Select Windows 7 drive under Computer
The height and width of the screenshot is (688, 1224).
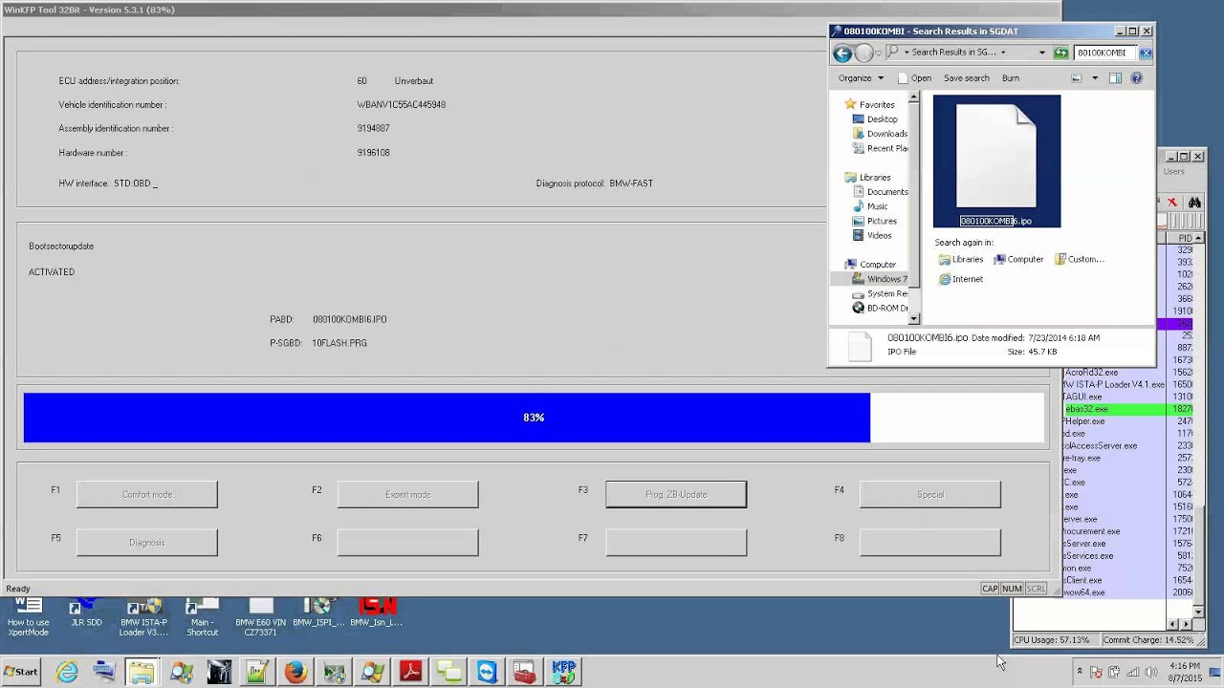coord(880,279)
